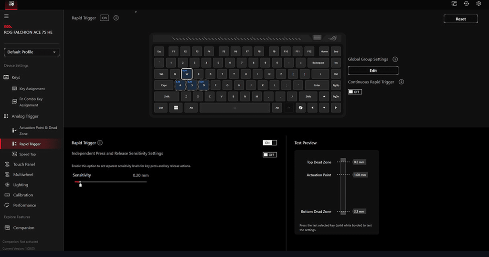This screenshot has height=257, width=489.
Task: Open the Default Profile dropdown
Action: tap(32, 52)
